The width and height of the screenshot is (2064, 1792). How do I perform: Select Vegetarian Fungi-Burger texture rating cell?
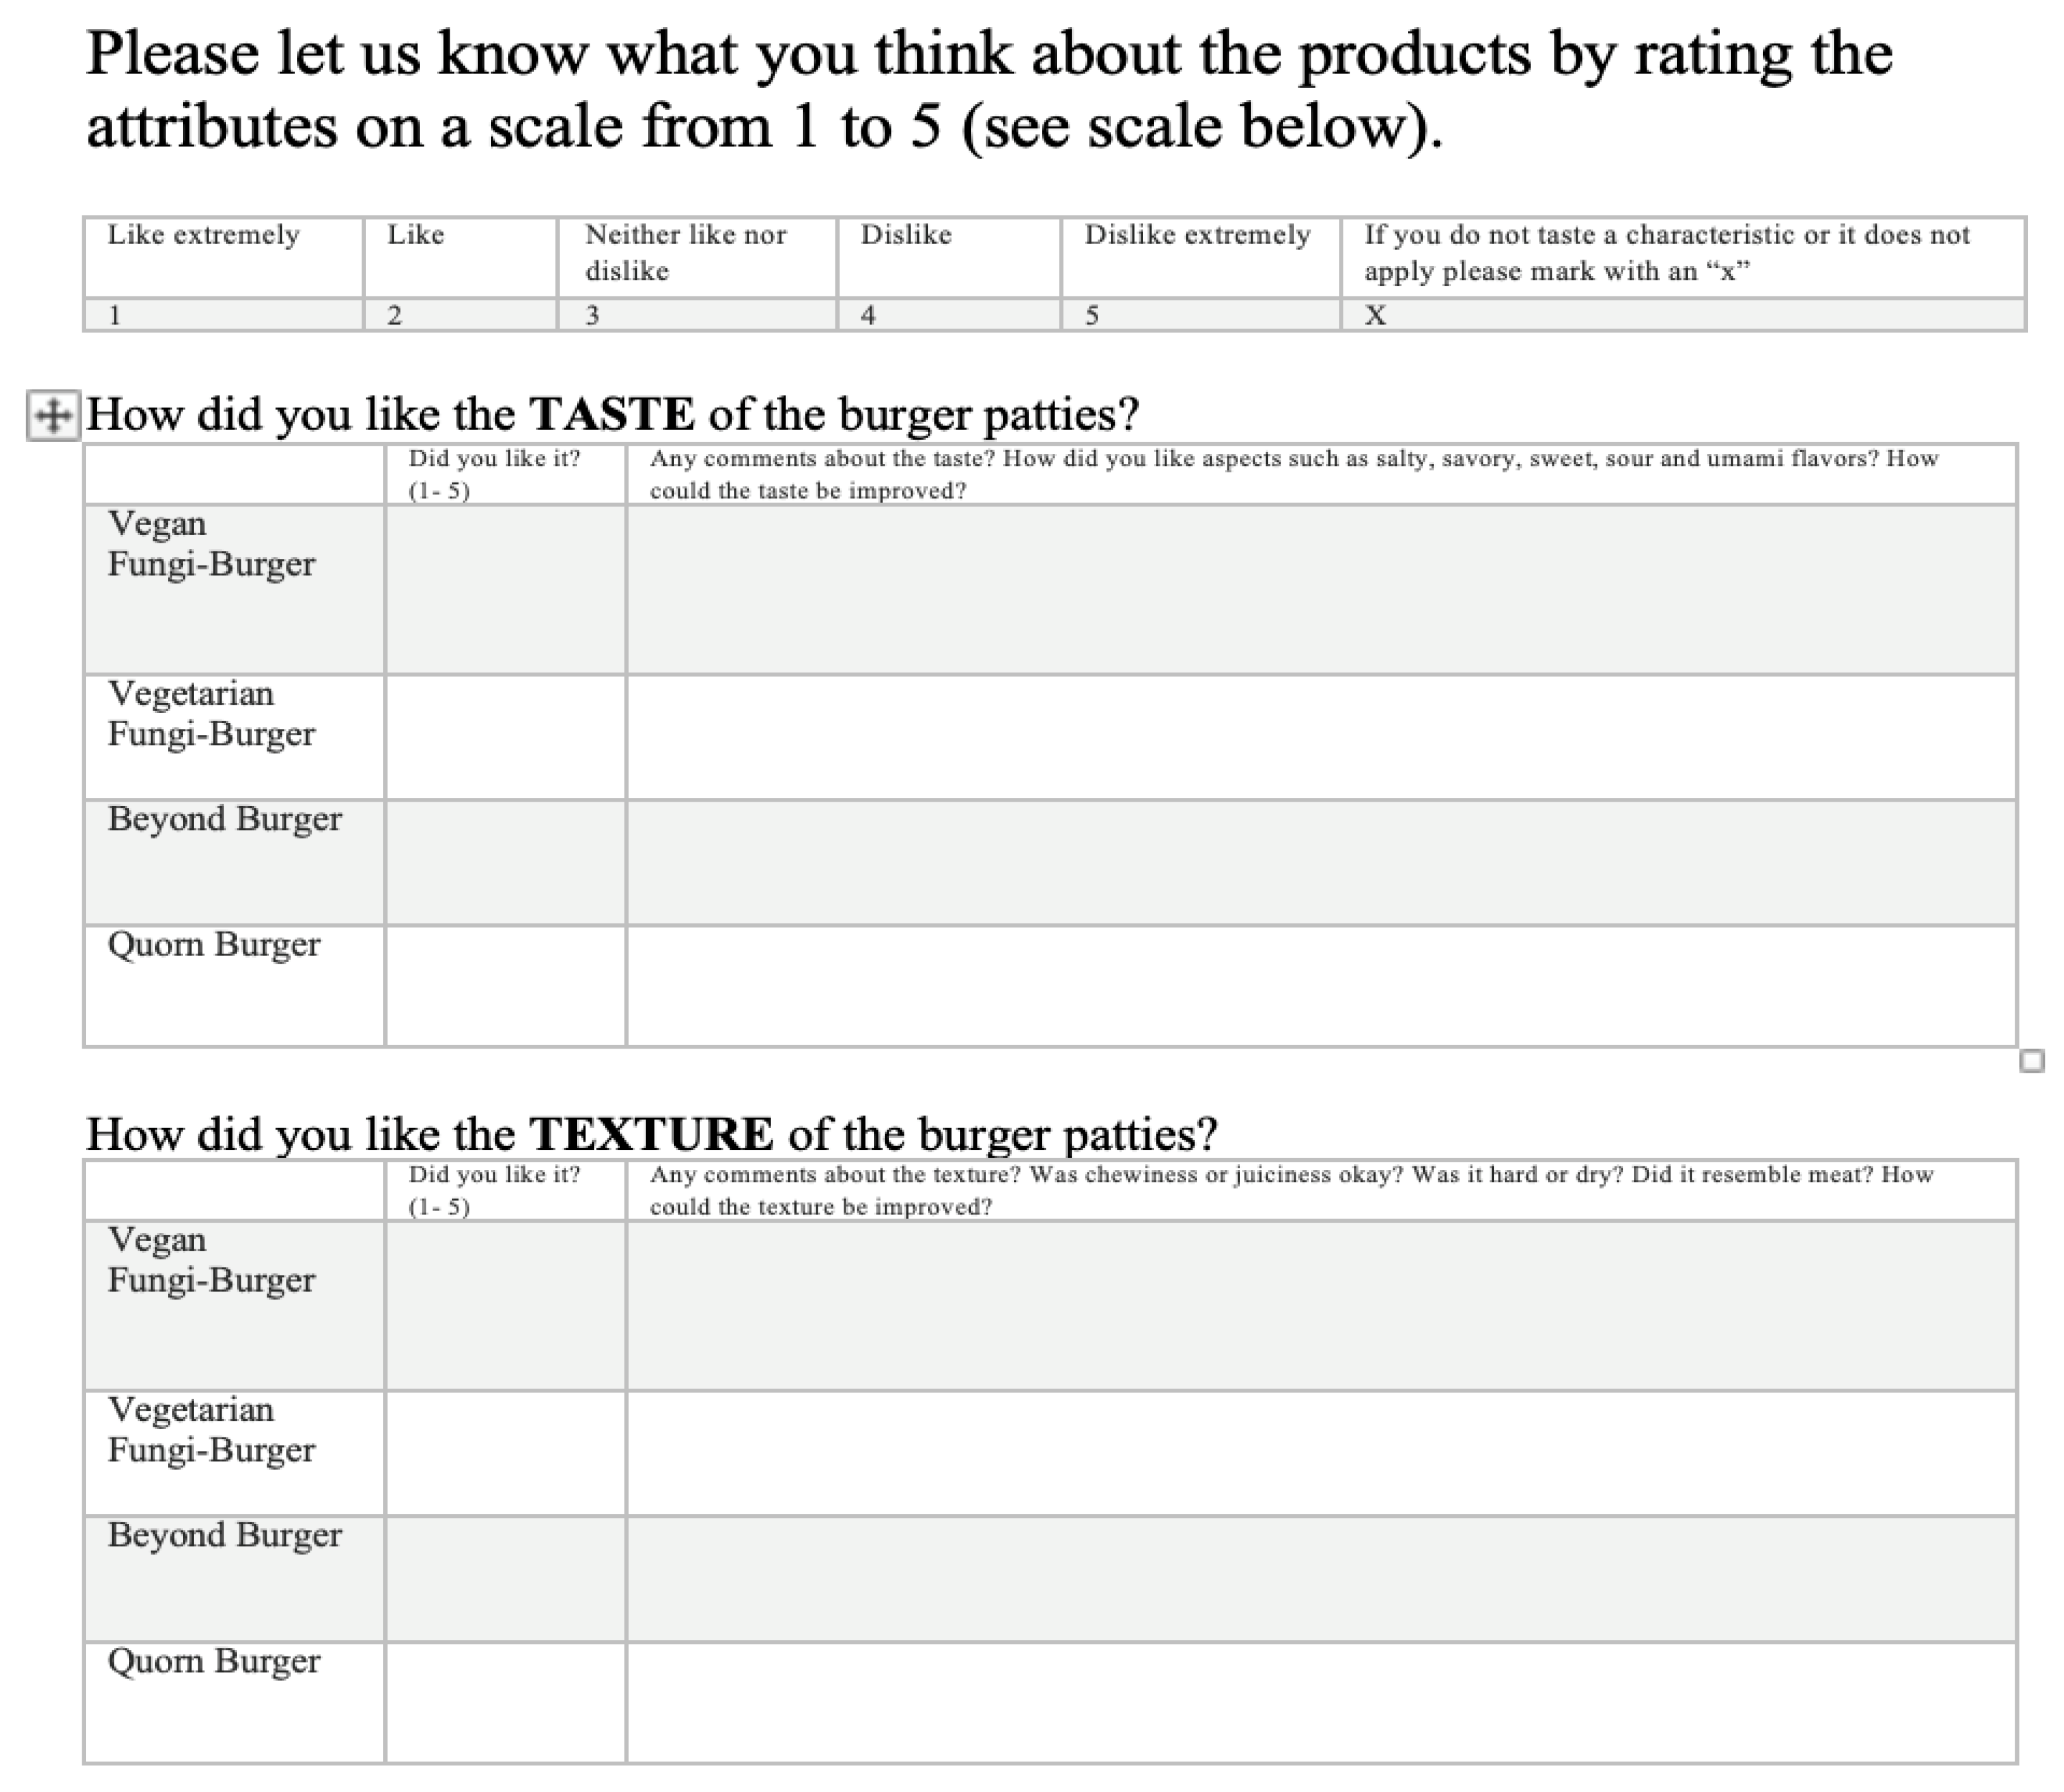pyautogui.click(x=505, y=1453)
